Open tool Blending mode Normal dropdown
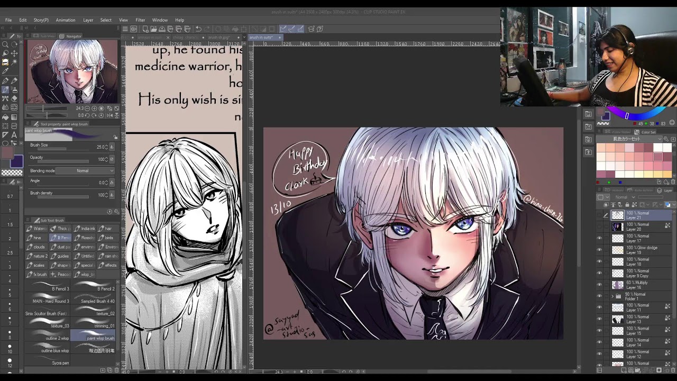Screen dimensions: 677x381 coord(85,171)
